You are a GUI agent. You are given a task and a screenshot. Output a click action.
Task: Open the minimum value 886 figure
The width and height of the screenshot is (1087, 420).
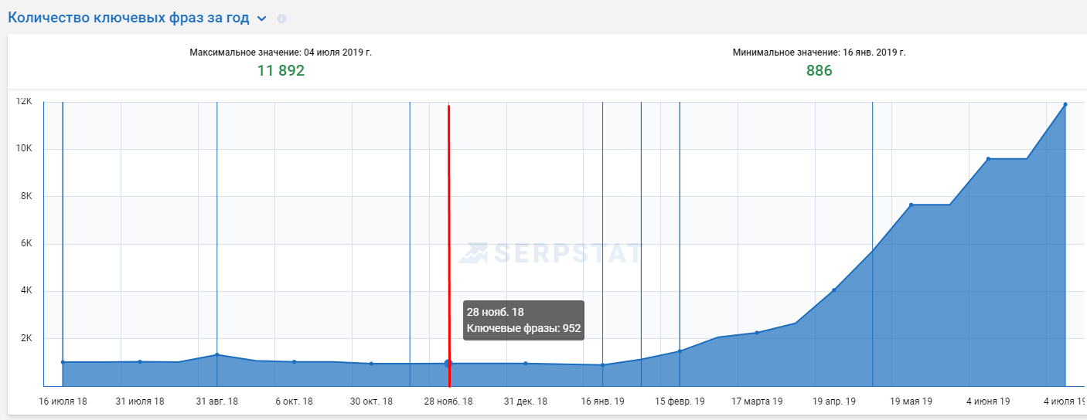pyautogui.click(x=819, y=71)
